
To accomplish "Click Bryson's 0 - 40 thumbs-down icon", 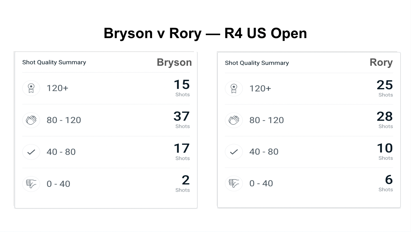I will coord(31,184).
